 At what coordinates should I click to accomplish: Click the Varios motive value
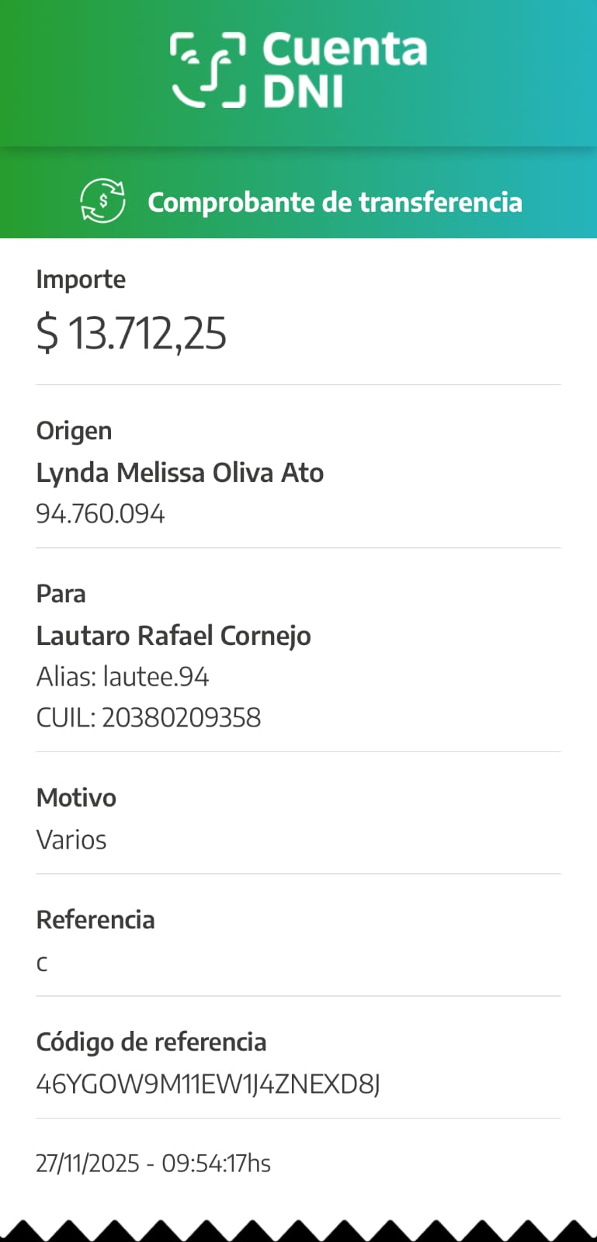point(71,840)
